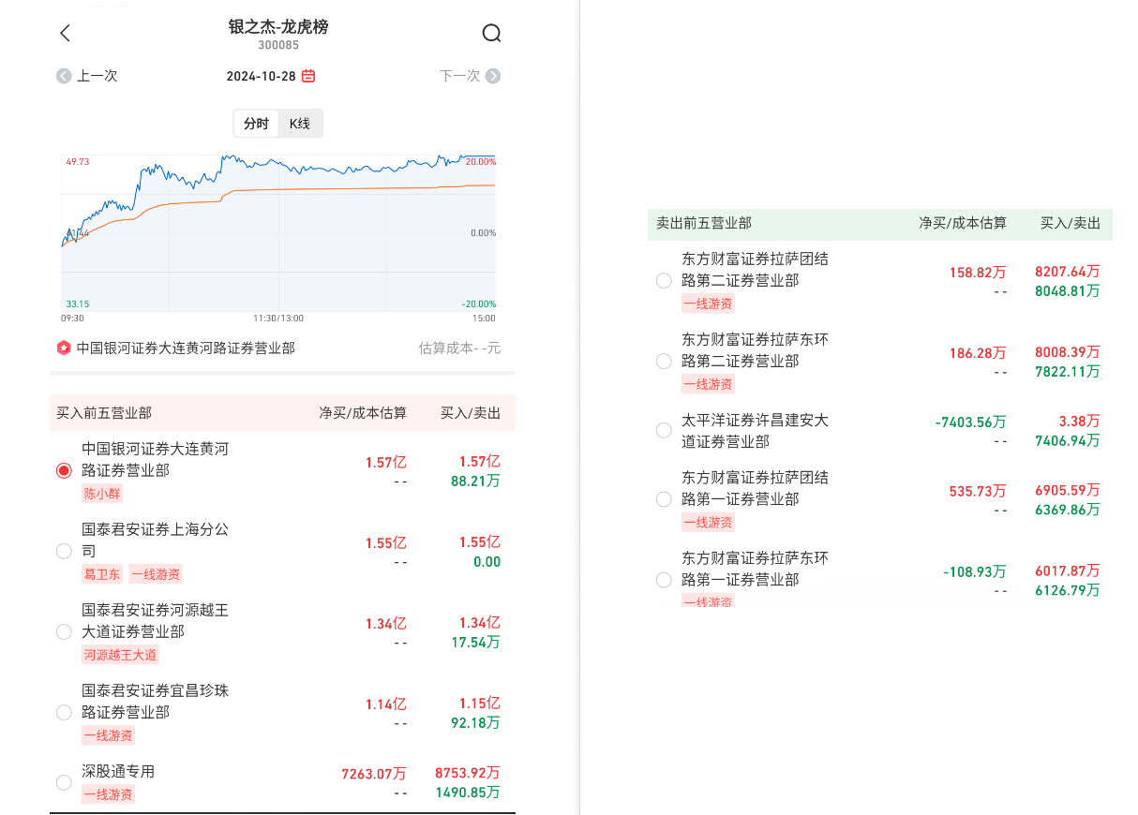Click the 陈小群 trader tag

pos(102,494)
